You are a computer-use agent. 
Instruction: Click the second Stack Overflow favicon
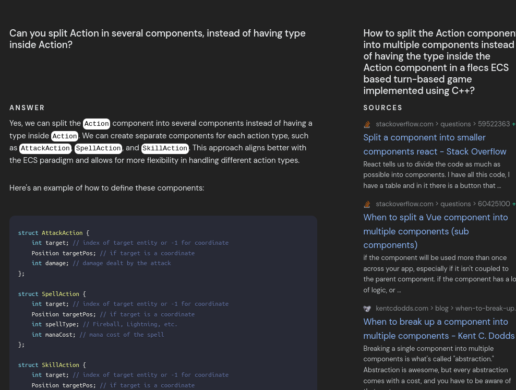367,204
